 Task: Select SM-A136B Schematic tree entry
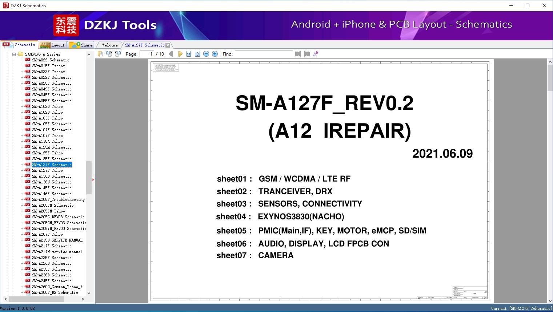(52, 176)
